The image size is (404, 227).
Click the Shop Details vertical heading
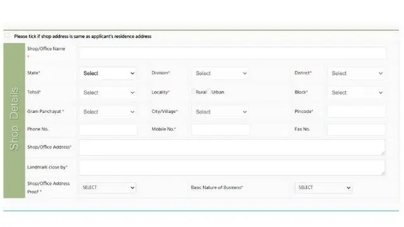click(x=14, y=119)
